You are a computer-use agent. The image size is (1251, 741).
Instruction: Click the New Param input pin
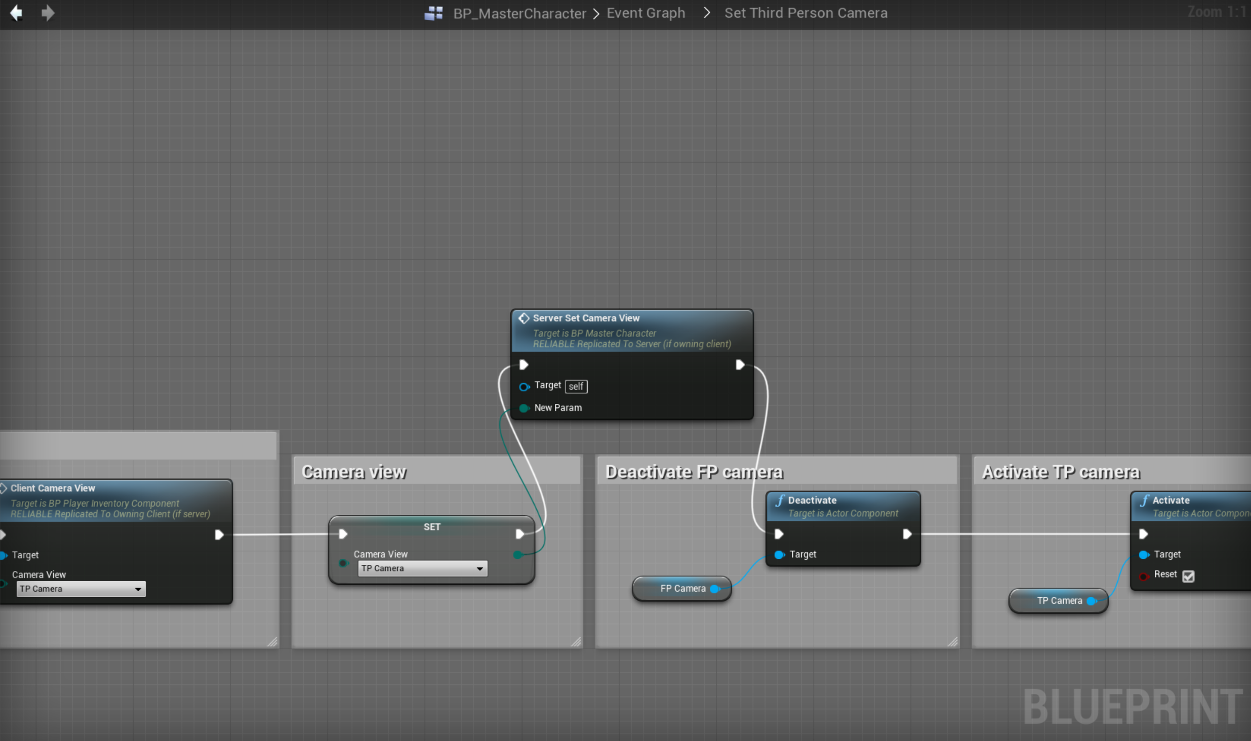524,408
